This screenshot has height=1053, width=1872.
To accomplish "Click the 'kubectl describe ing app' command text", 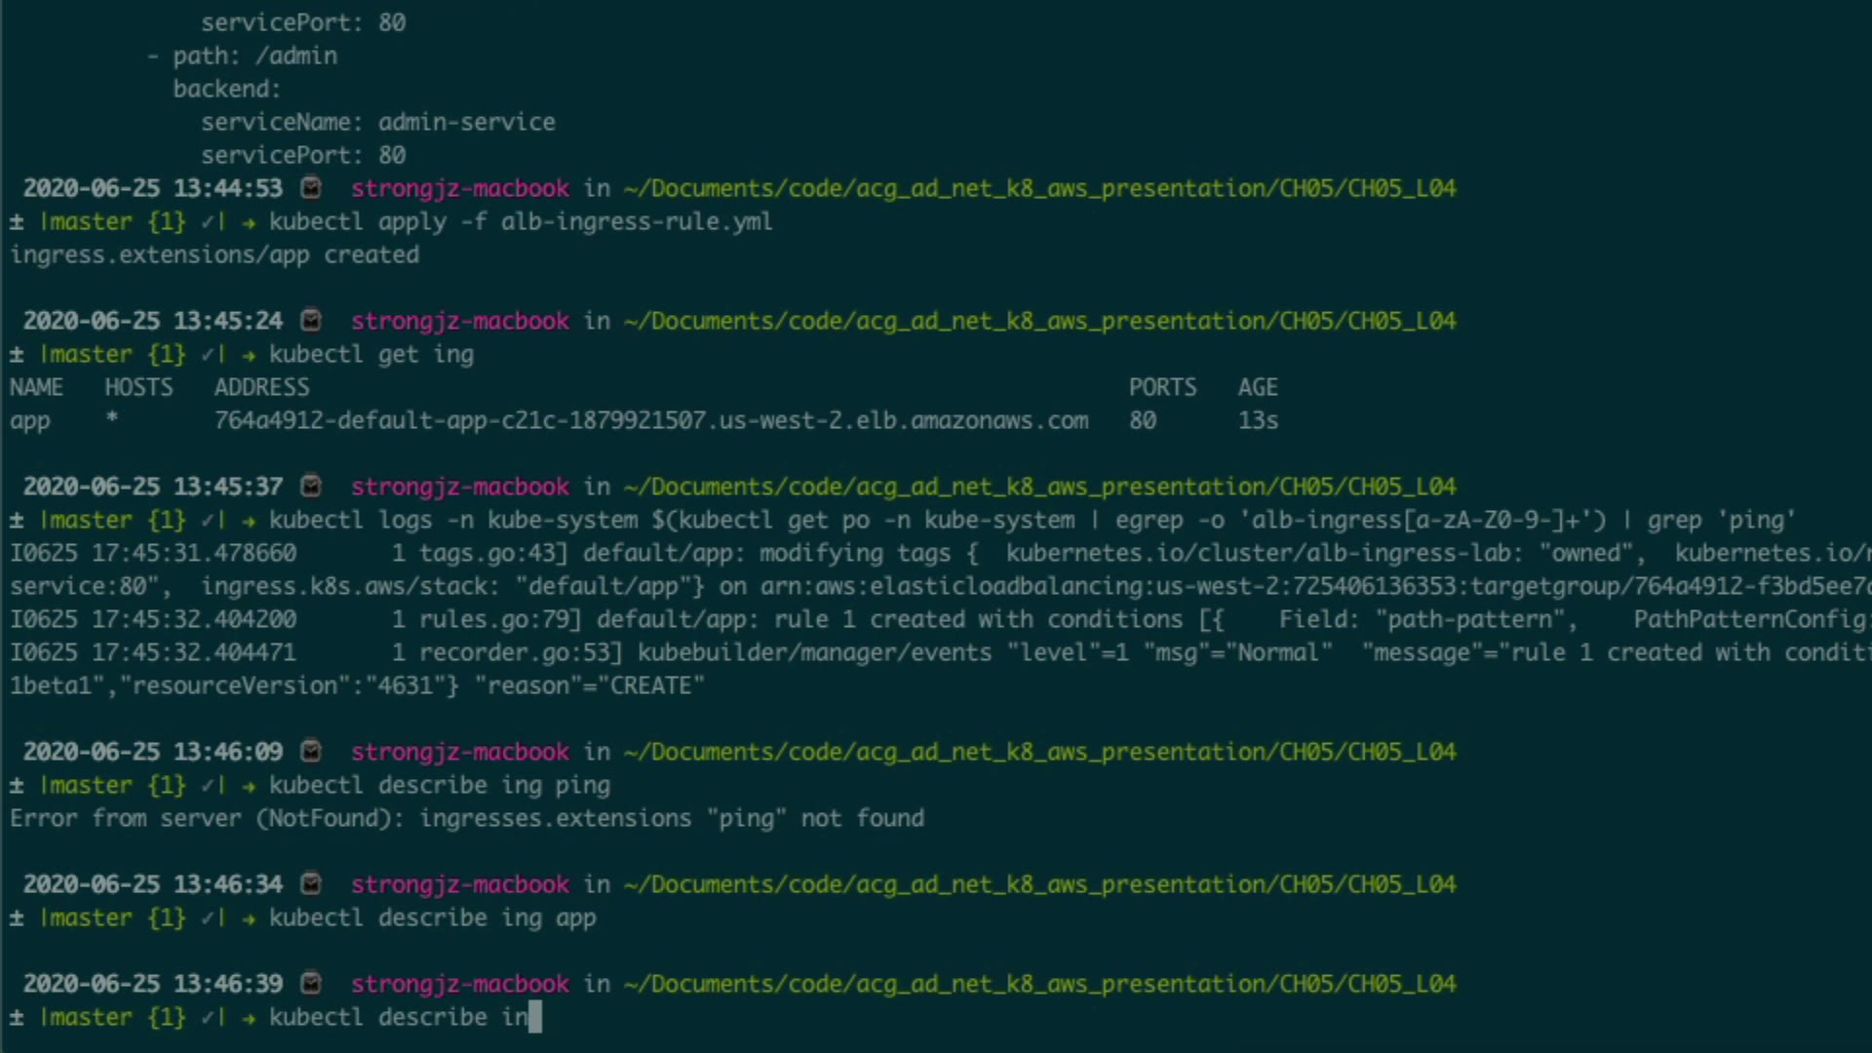I will (432, 917).
